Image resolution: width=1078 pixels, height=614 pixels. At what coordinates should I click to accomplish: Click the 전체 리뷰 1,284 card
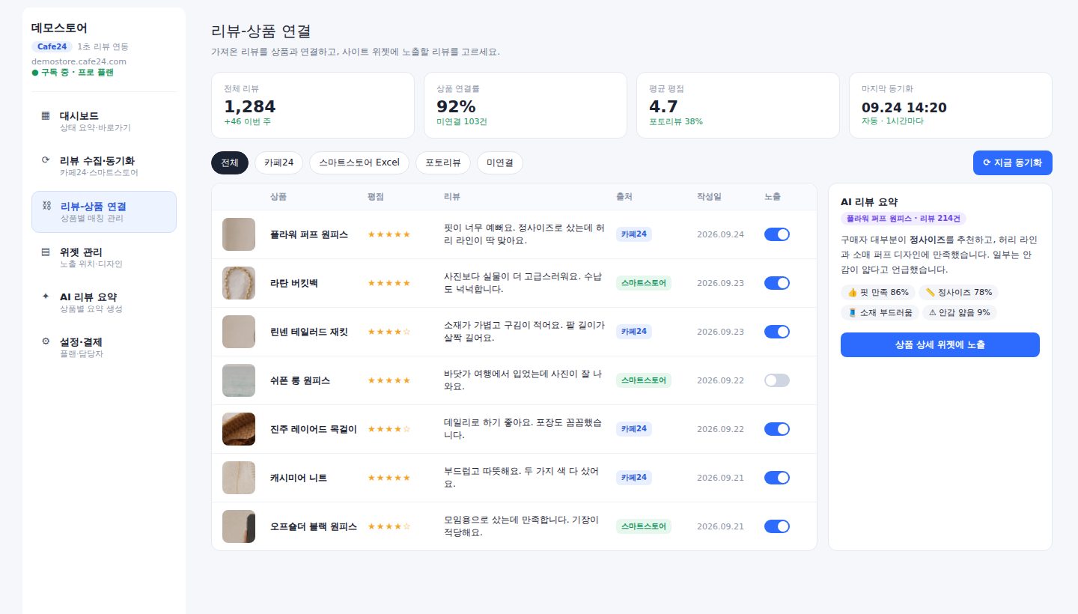pos(313,105)
